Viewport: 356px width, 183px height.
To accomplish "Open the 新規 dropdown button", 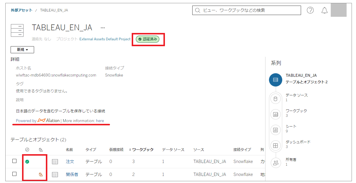I will (x=22, y=50).
